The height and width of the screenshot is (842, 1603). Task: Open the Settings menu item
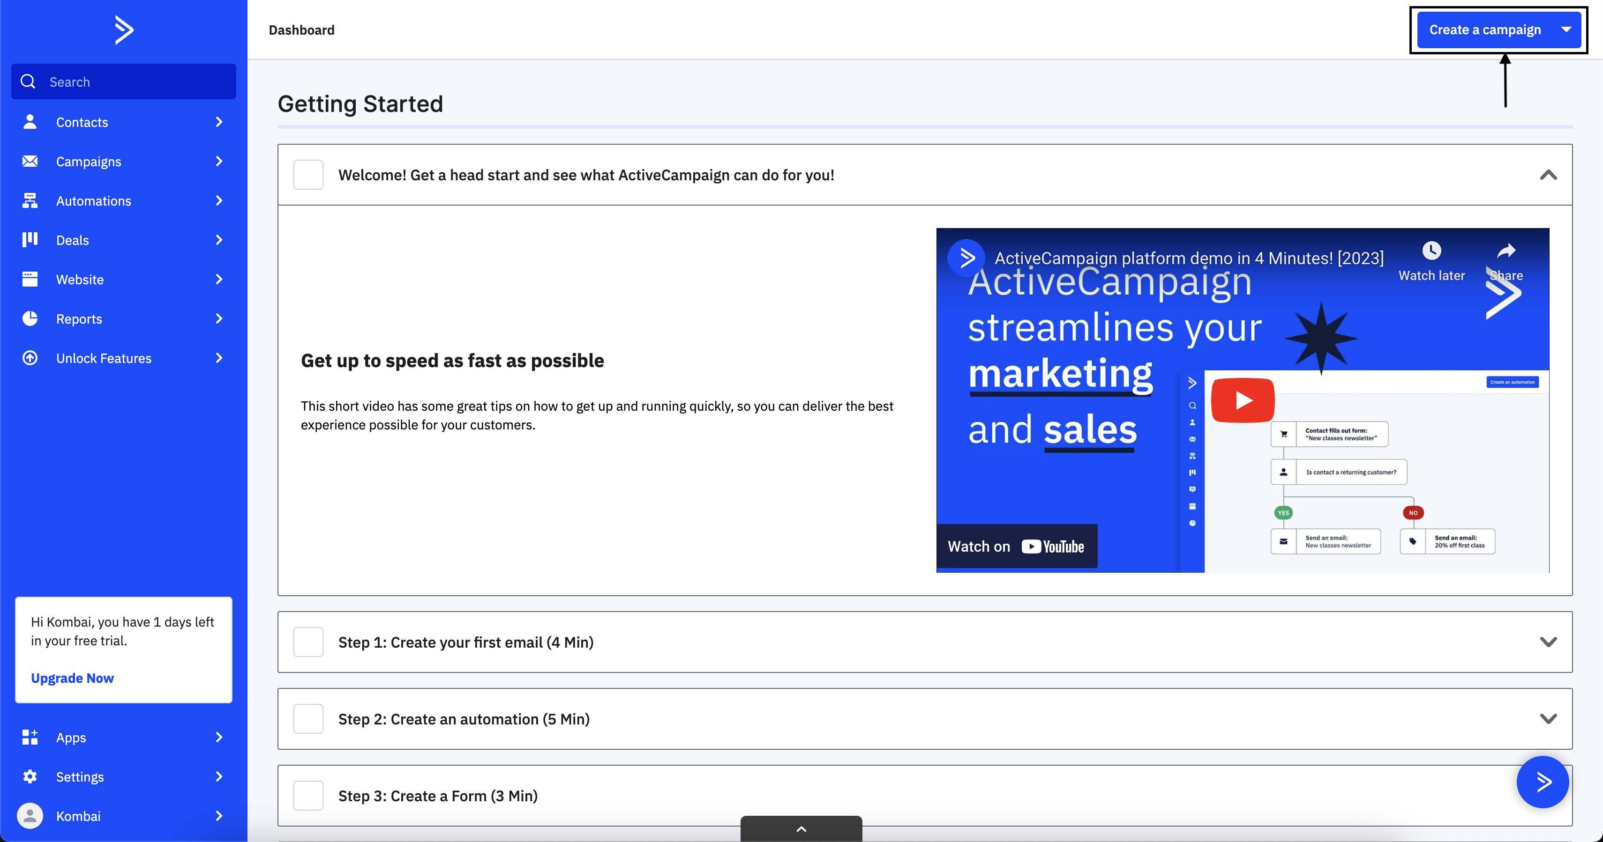(x=123, y=776)
